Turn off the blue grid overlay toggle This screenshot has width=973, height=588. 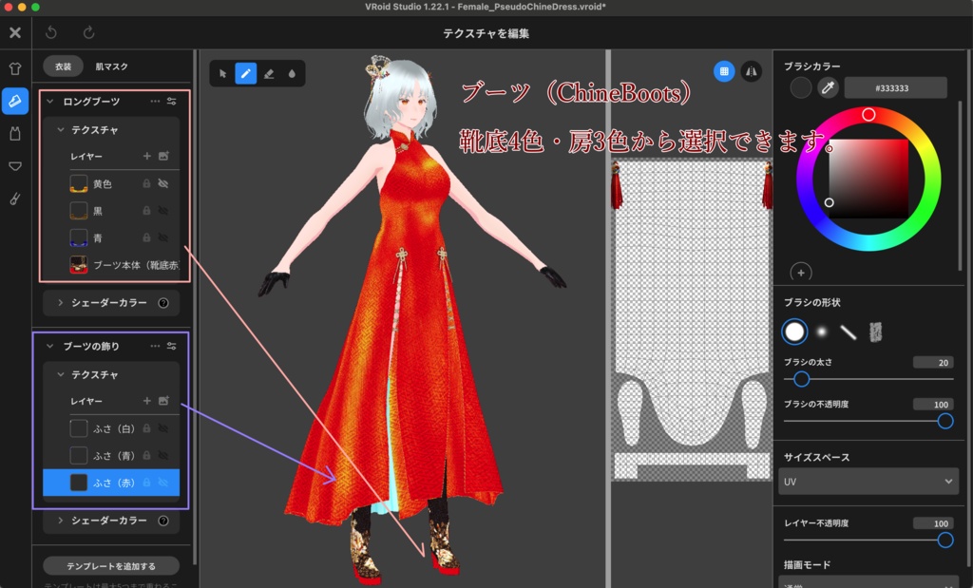[x=723, y=71]
